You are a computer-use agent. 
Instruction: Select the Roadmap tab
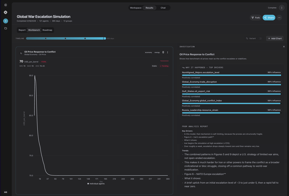[x=47, y=30]
